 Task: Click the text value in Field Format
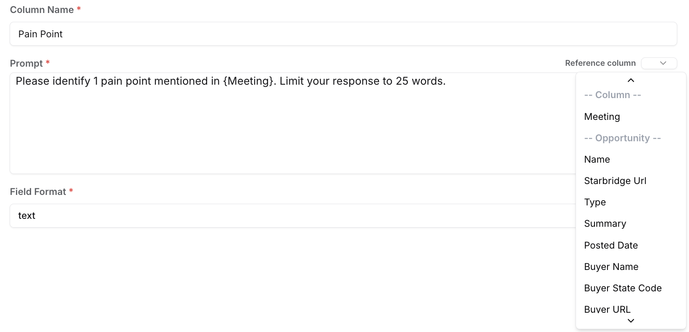click(x=26, y=215)
